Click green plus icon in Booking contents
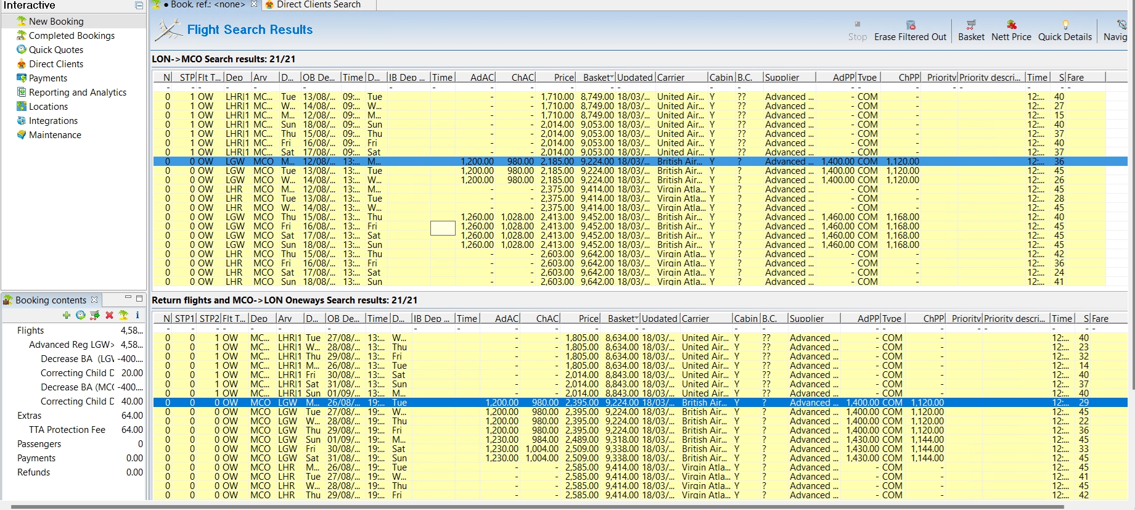1135x510 pixels. [67, 315]
